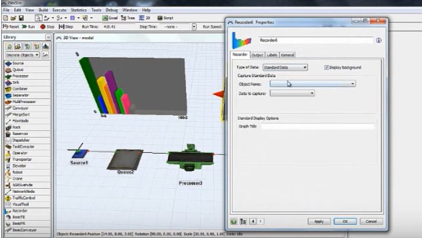Open the Execute menu

pyautogui.click(x=59, y=10)
